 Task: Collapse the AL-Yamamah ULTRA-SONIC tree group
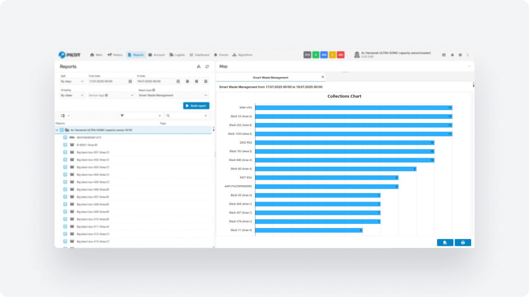point(57,130)
